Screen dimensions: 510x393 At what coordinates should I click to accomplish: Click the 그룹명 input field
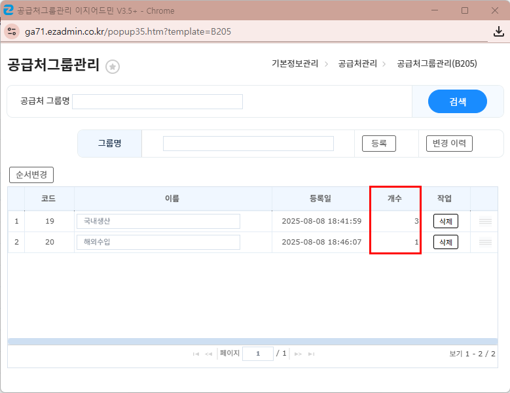click(x=248, y=143)
